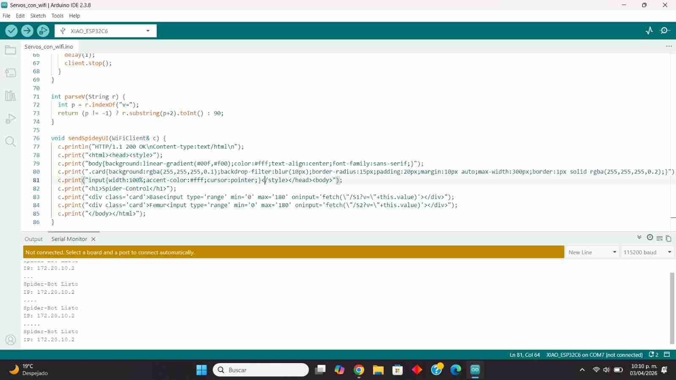Open the battery tray icon

[x=618, y=370]
